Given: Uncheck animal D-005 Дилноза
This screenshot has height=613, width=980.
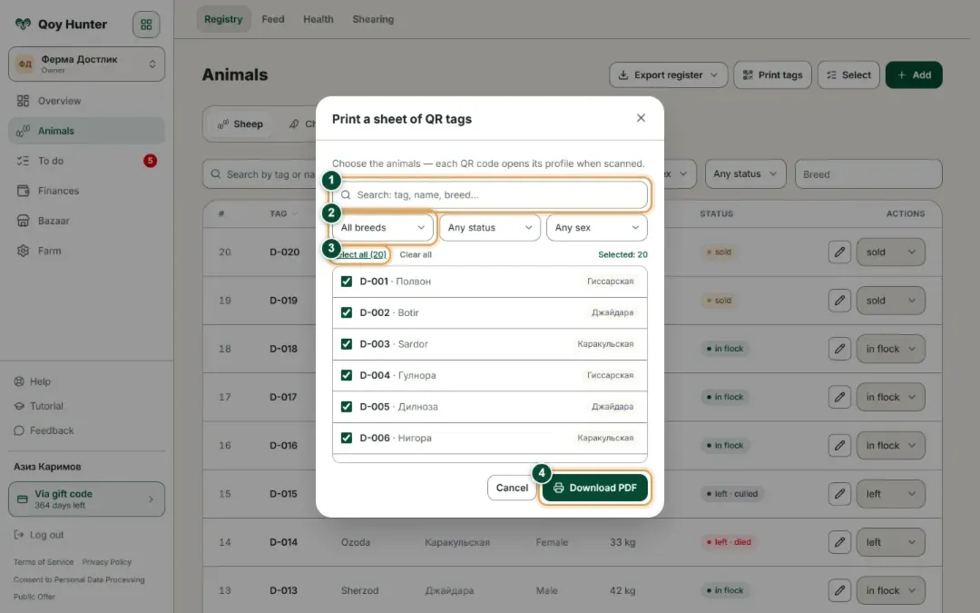Looking at the screenshot, I should pyautogui.click(x=347, y=407).
